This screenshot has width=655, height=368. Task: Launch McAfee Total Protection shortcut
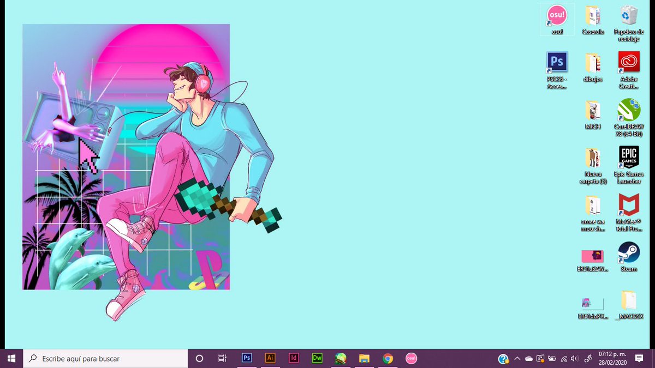[629, 213]
